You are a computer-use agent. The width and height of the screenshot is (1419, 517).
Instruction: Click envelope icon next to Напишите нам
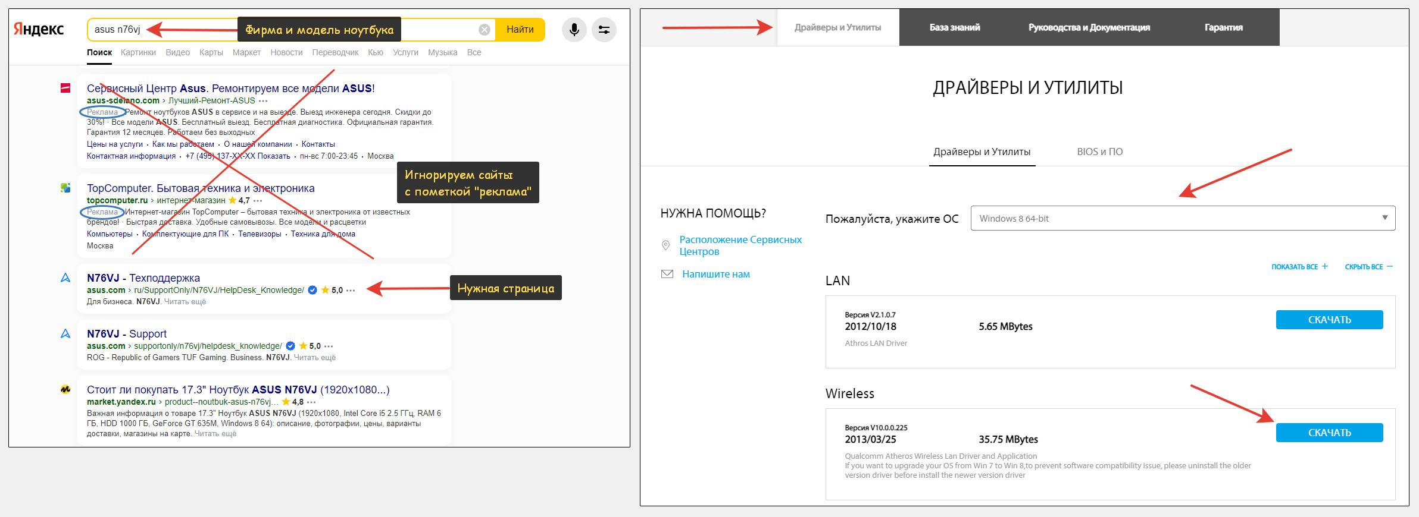point(667,274)
